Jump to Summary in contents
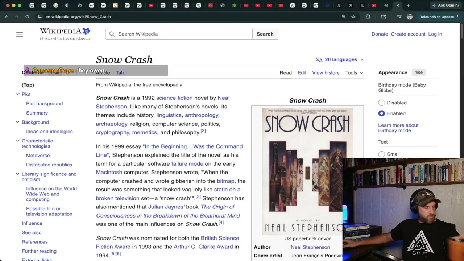 click(37, 113)
